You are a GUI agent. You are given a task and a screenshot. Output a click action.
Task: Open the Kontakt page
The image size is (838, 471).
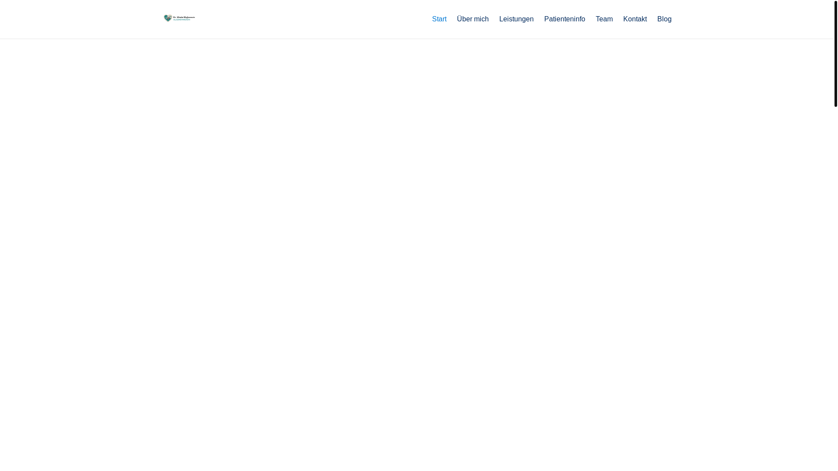[x=635, y=19]
